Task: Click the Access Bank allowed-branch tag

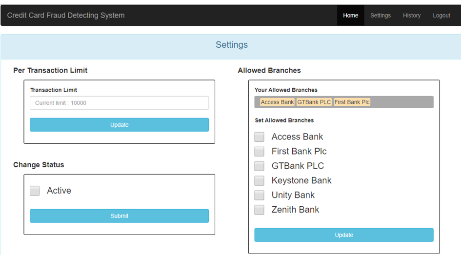Action: click(x=277, y=102)
